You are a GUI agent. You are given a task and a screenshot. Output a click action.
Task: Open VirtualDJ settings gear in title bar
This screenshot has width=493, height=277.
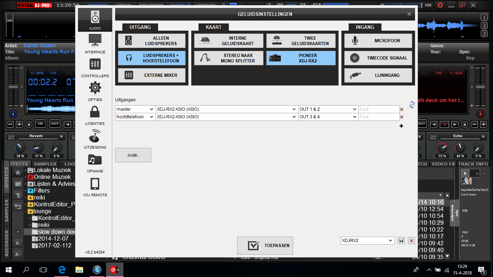pos(440,5)
